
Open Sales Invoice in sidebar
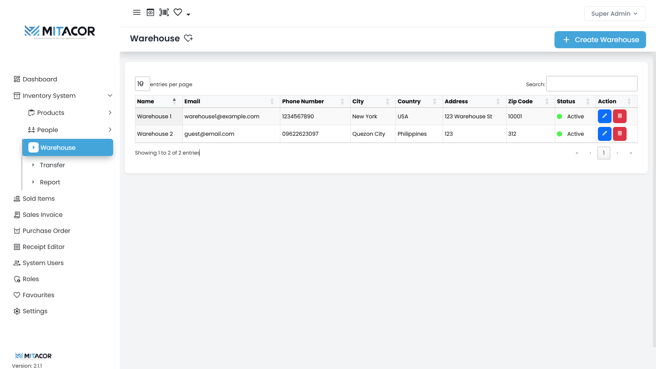[x=42, y=215]
